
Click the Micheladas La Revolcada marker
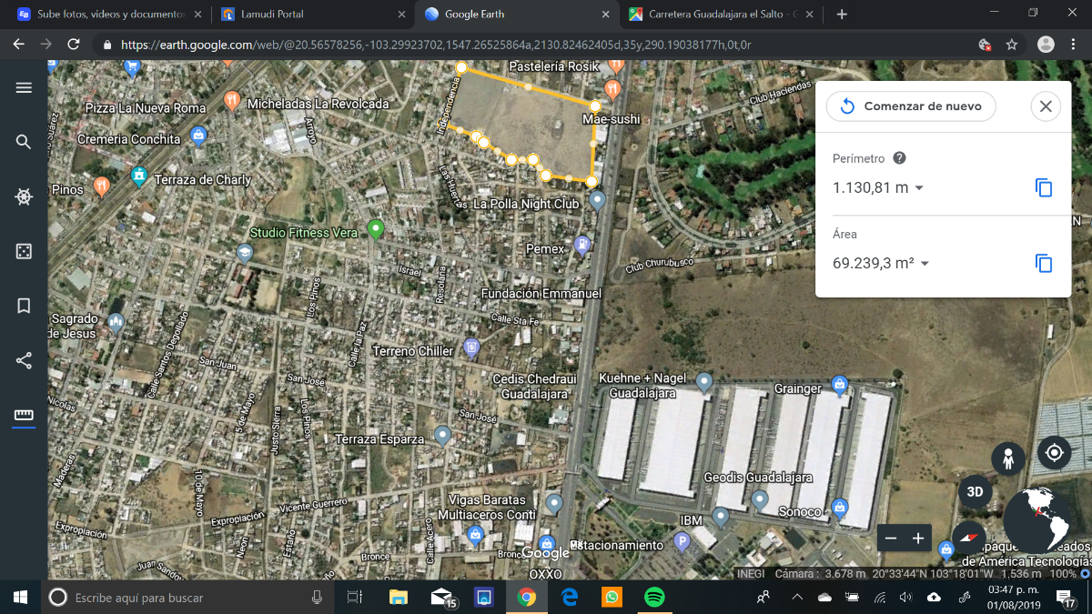[x=232, y=101]
